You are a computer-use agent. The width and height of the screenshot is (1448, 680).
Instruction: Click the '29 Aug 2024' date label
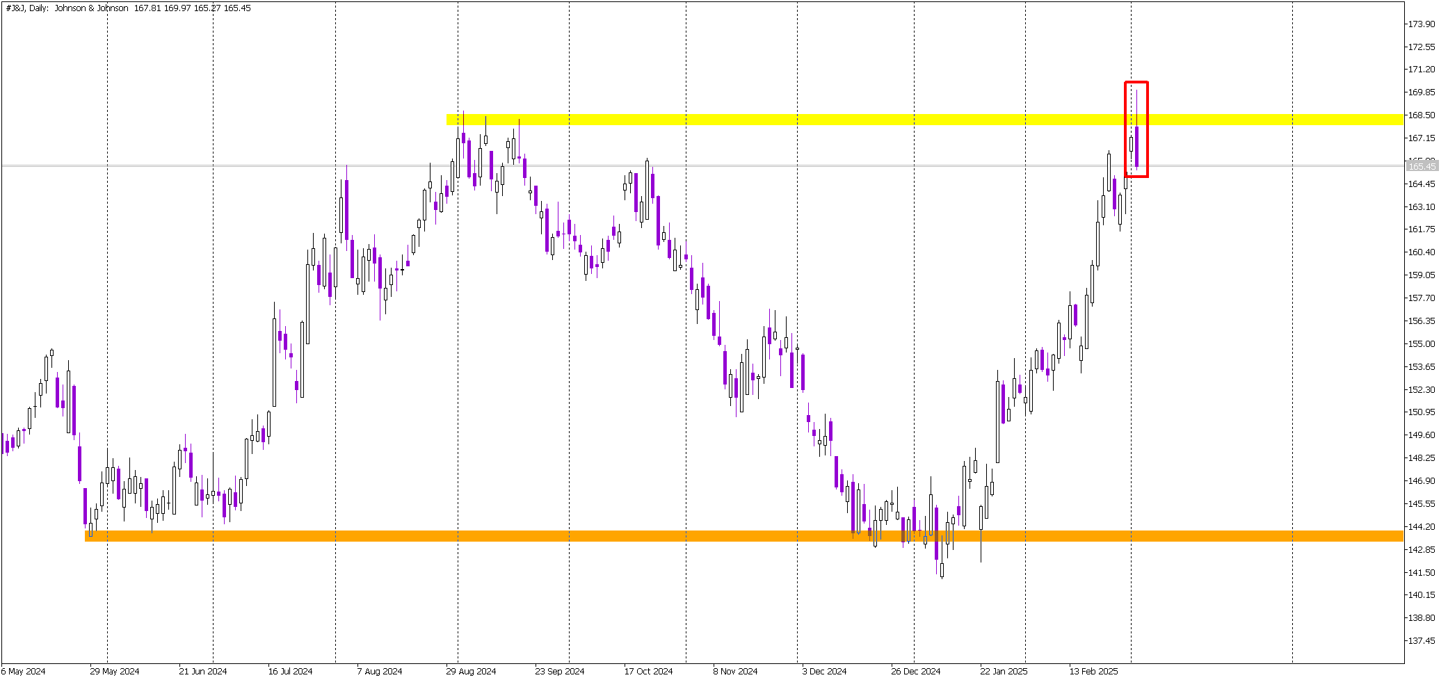[471, 672]
